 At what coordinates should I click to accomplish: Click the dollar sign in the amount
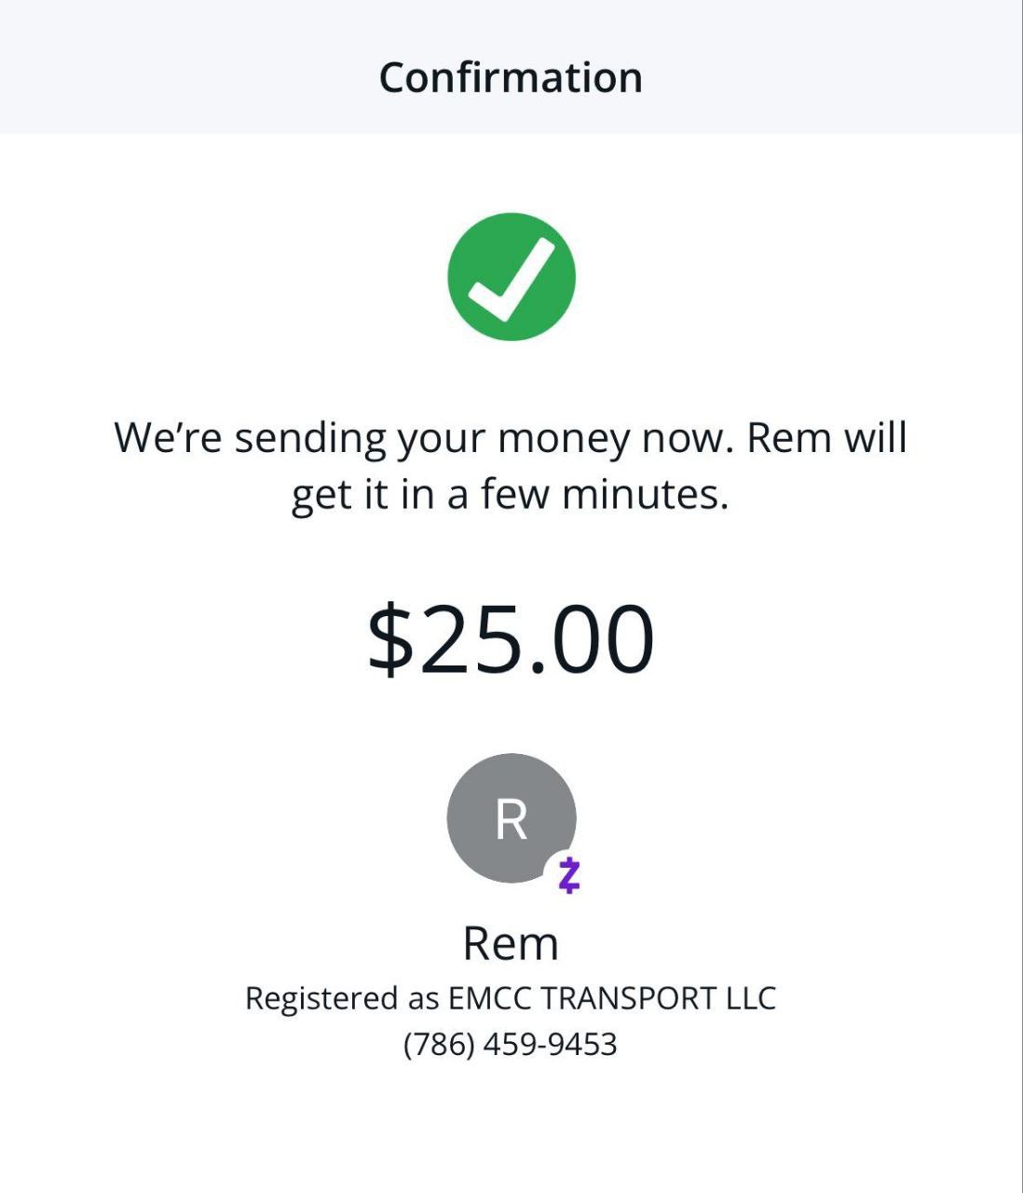click(x=390, y=639)
